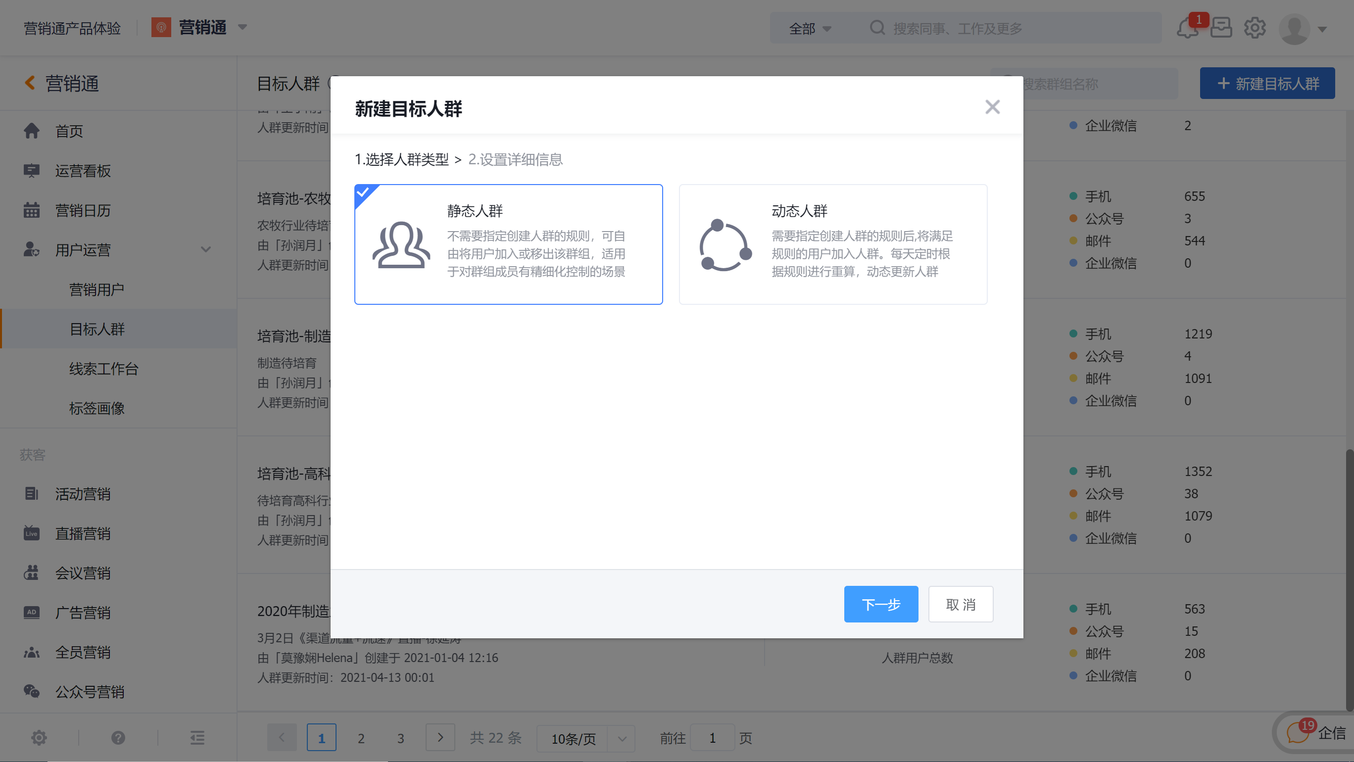Collapse sidebar with the fold menu icon
Image resolution: width=1354 pixels, height=762 pixels.
[x=197, y=738]
